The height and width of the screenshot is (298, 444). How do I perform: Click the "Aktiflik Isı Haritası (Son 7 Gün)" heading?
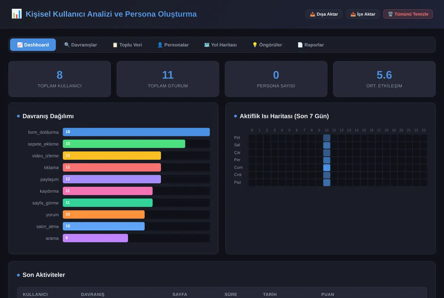coord(284,116)
